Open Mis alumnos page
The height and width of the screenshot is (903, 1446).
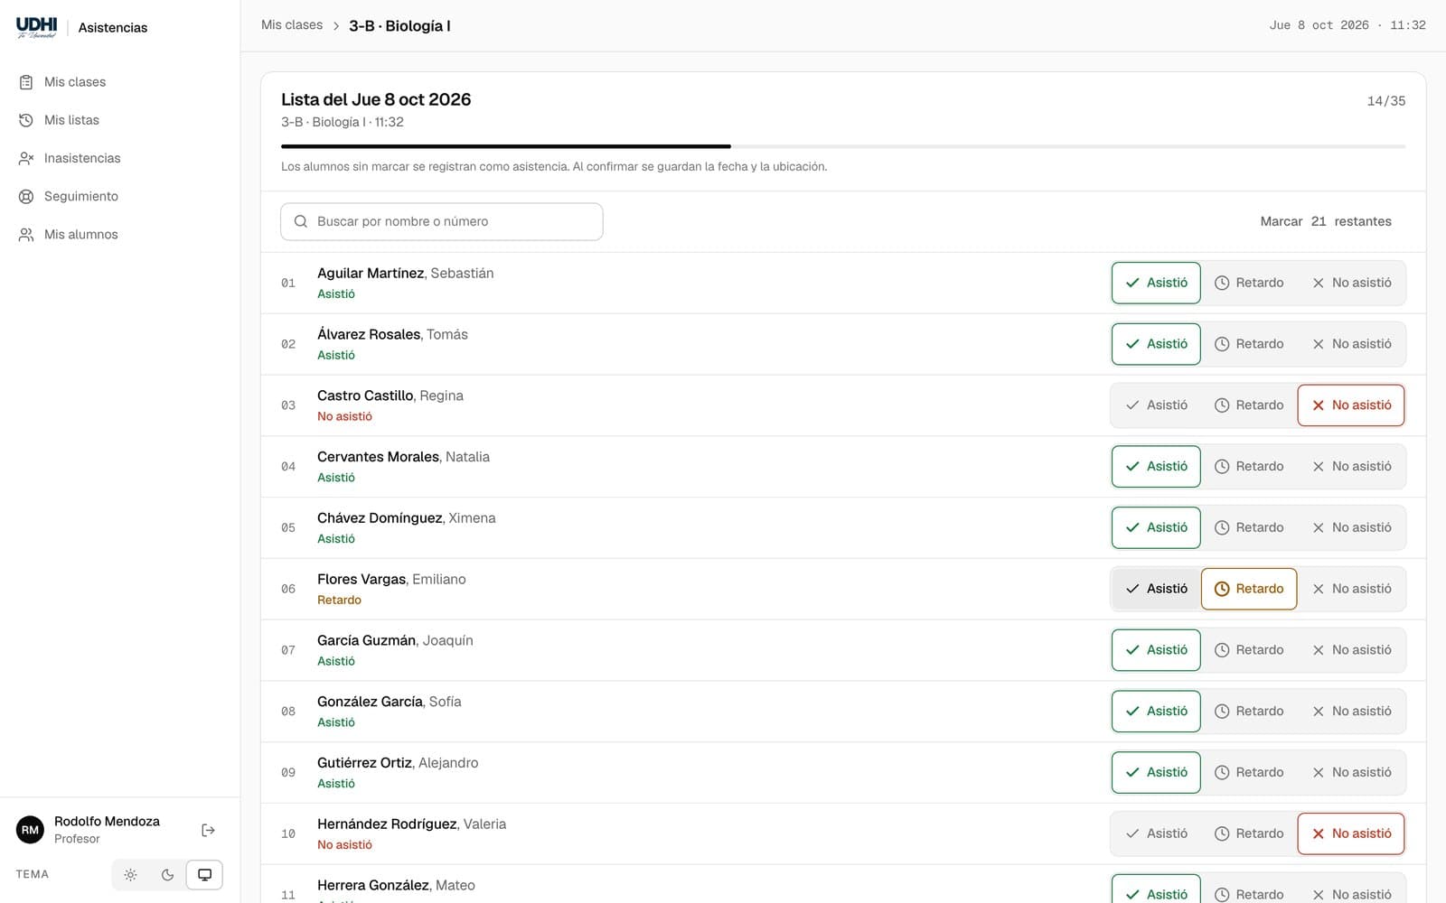[x=119, y=234]
